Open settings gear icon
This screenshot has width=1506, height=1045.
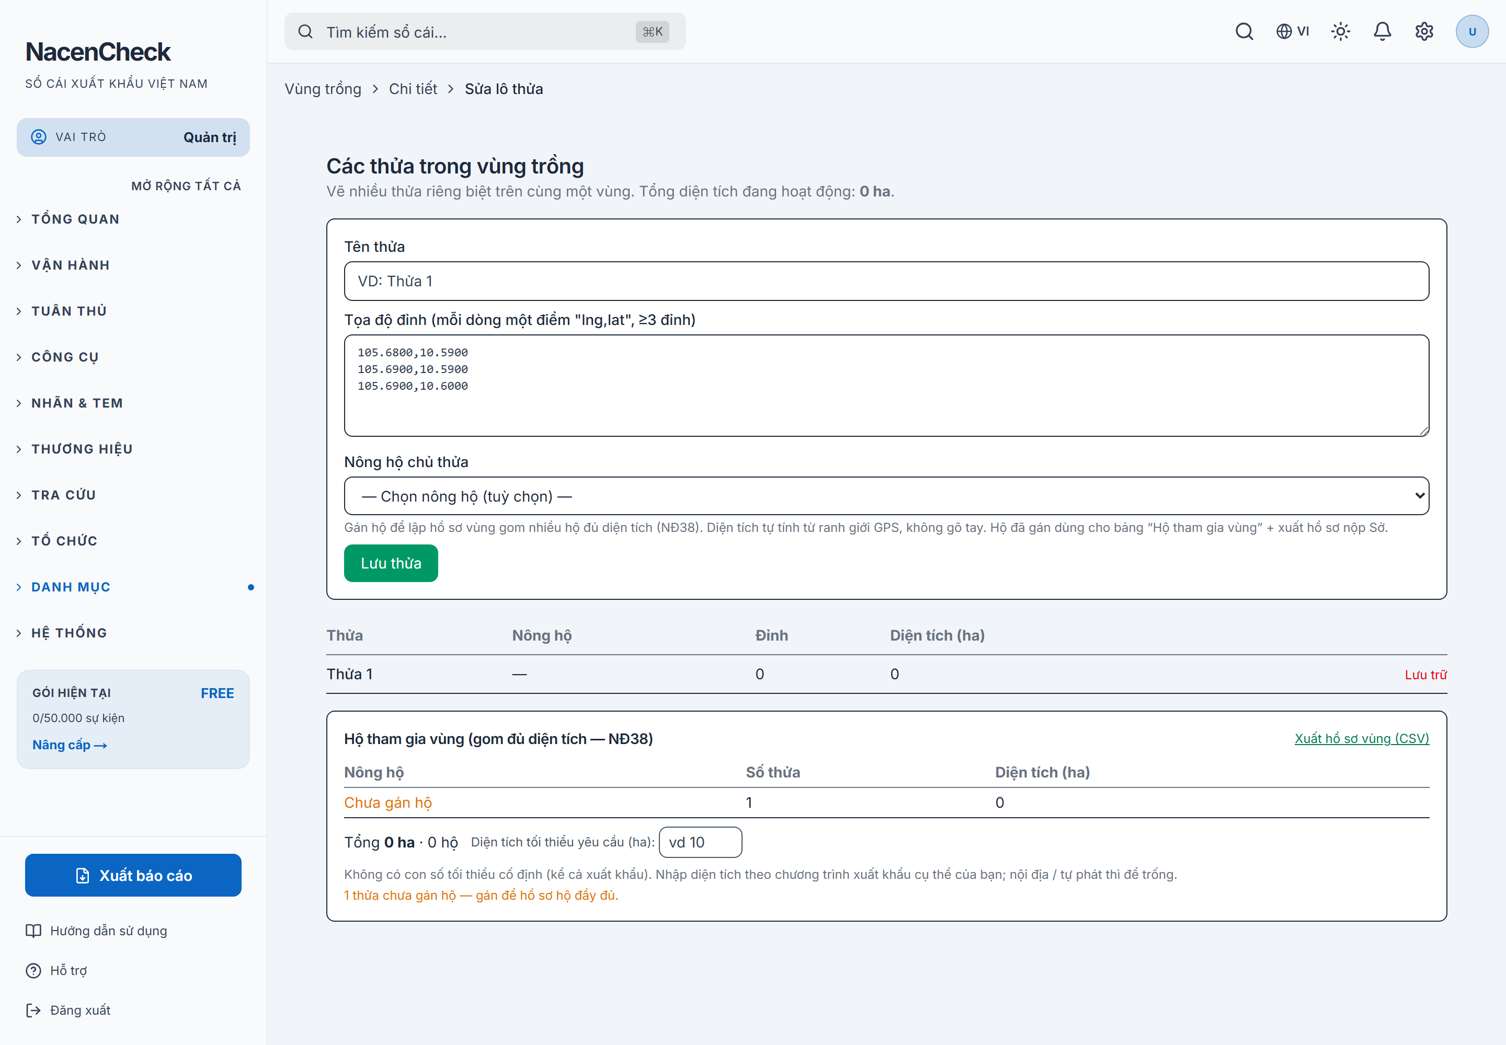1424,31
